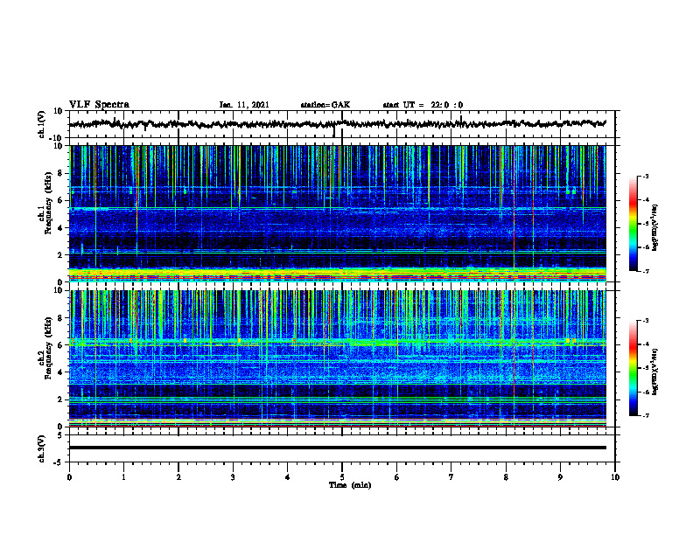The image size is (693, 535).
Task: Click time axis tick label "5"
Action: [x=342, y=477]
